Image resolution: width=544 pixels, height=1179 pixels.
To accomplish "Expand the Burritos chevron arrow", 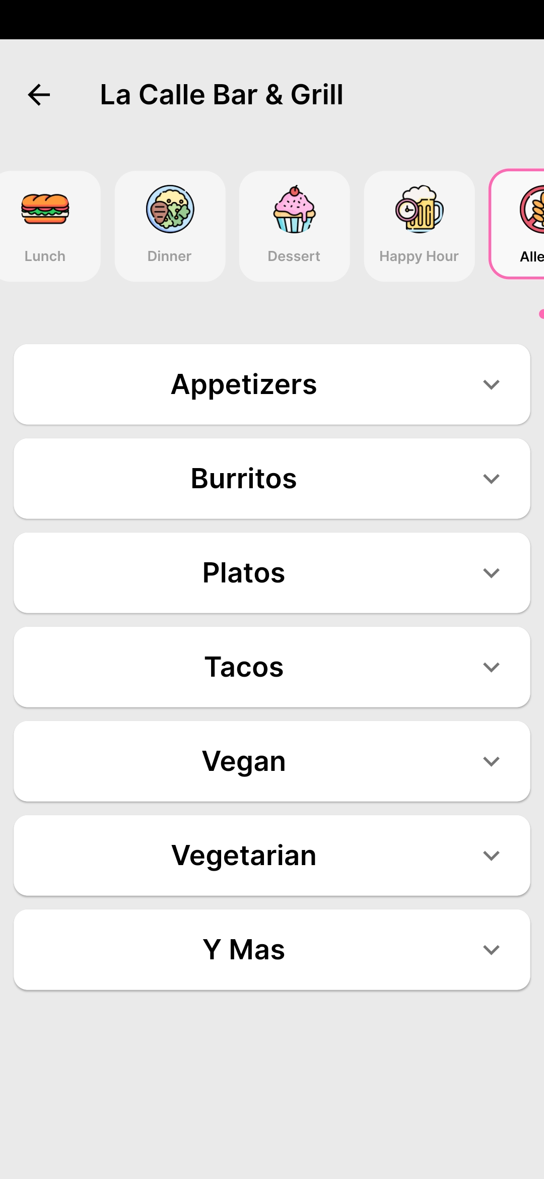I will click(x=491, y=479).
